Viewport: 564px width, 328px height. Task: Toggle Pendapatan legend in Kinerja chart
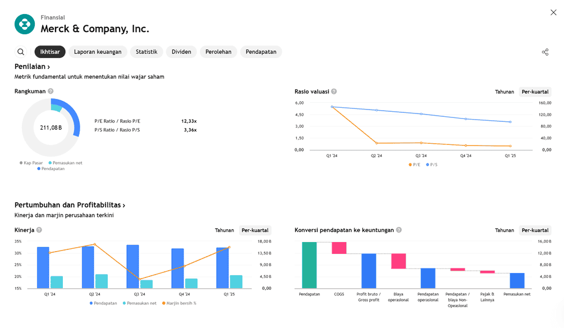pos(103,303)
